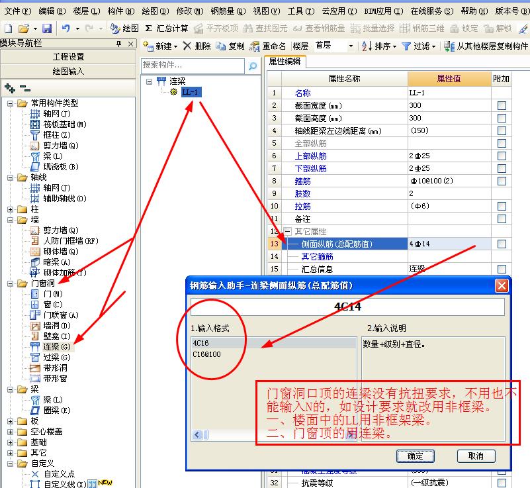Viewport: 530px width, 488px height.
Task: Collapse the 连梁 tree node
Action: tap(149, 81)
